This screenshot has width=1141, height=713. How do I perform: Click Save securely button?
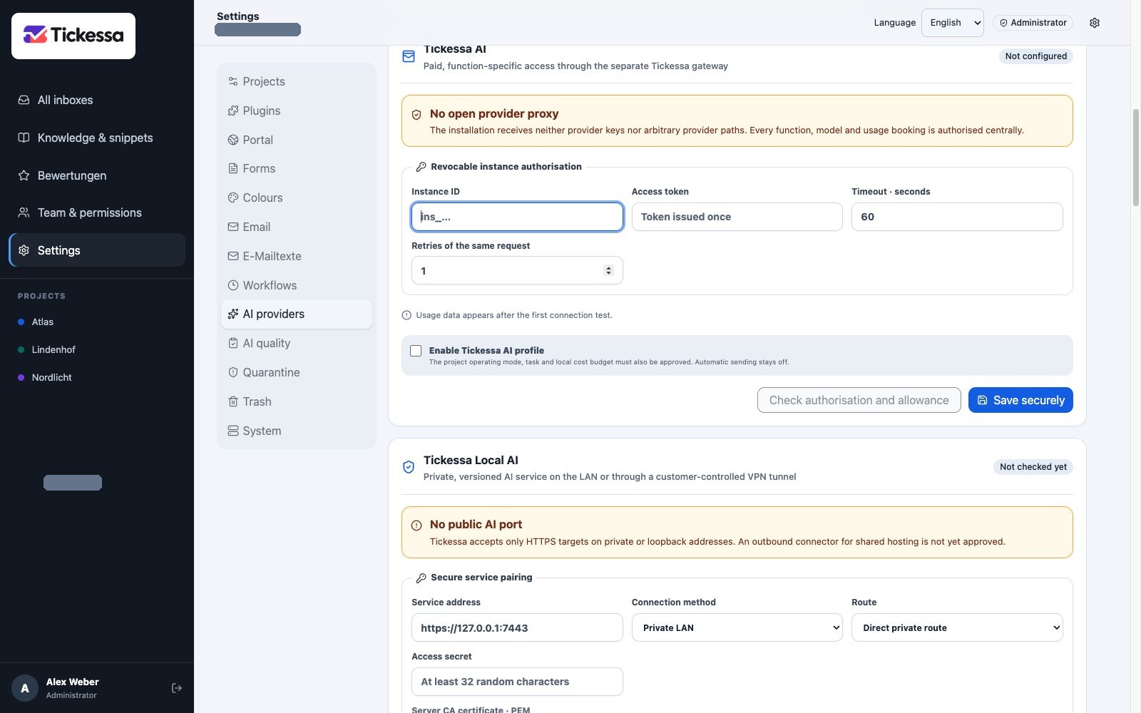(x=1020, y=400)
